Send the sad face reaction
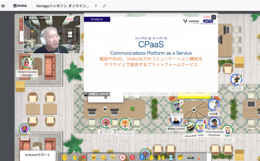 pos(103,157)
